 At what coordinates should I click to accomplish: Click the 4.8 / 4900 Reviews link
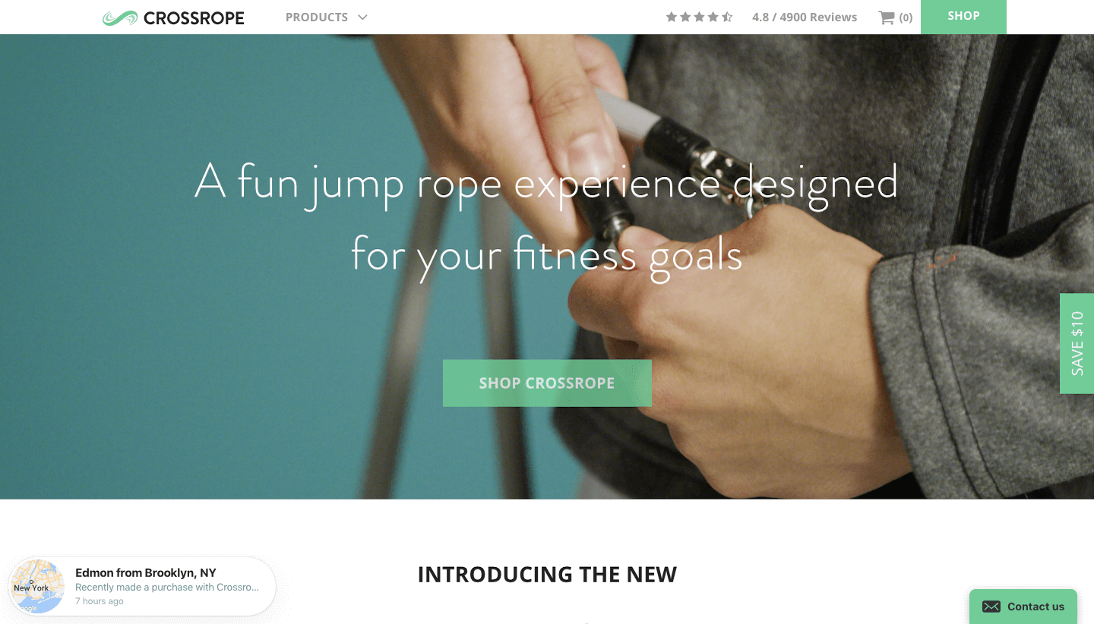pyautogui.click(x=805, y=17)
